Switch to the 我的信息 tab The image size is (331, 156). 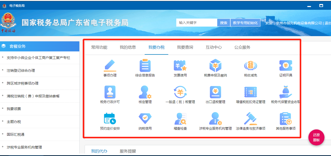(128, 47)
